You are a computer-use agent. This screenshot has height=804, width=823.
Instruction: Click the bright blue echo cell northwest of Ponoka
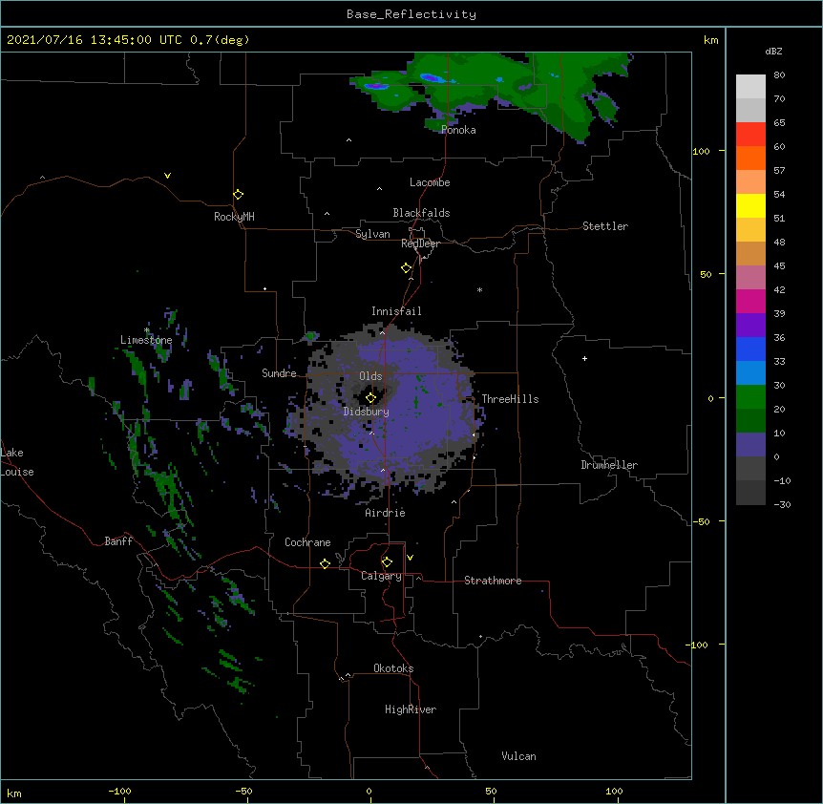point(431,78)
